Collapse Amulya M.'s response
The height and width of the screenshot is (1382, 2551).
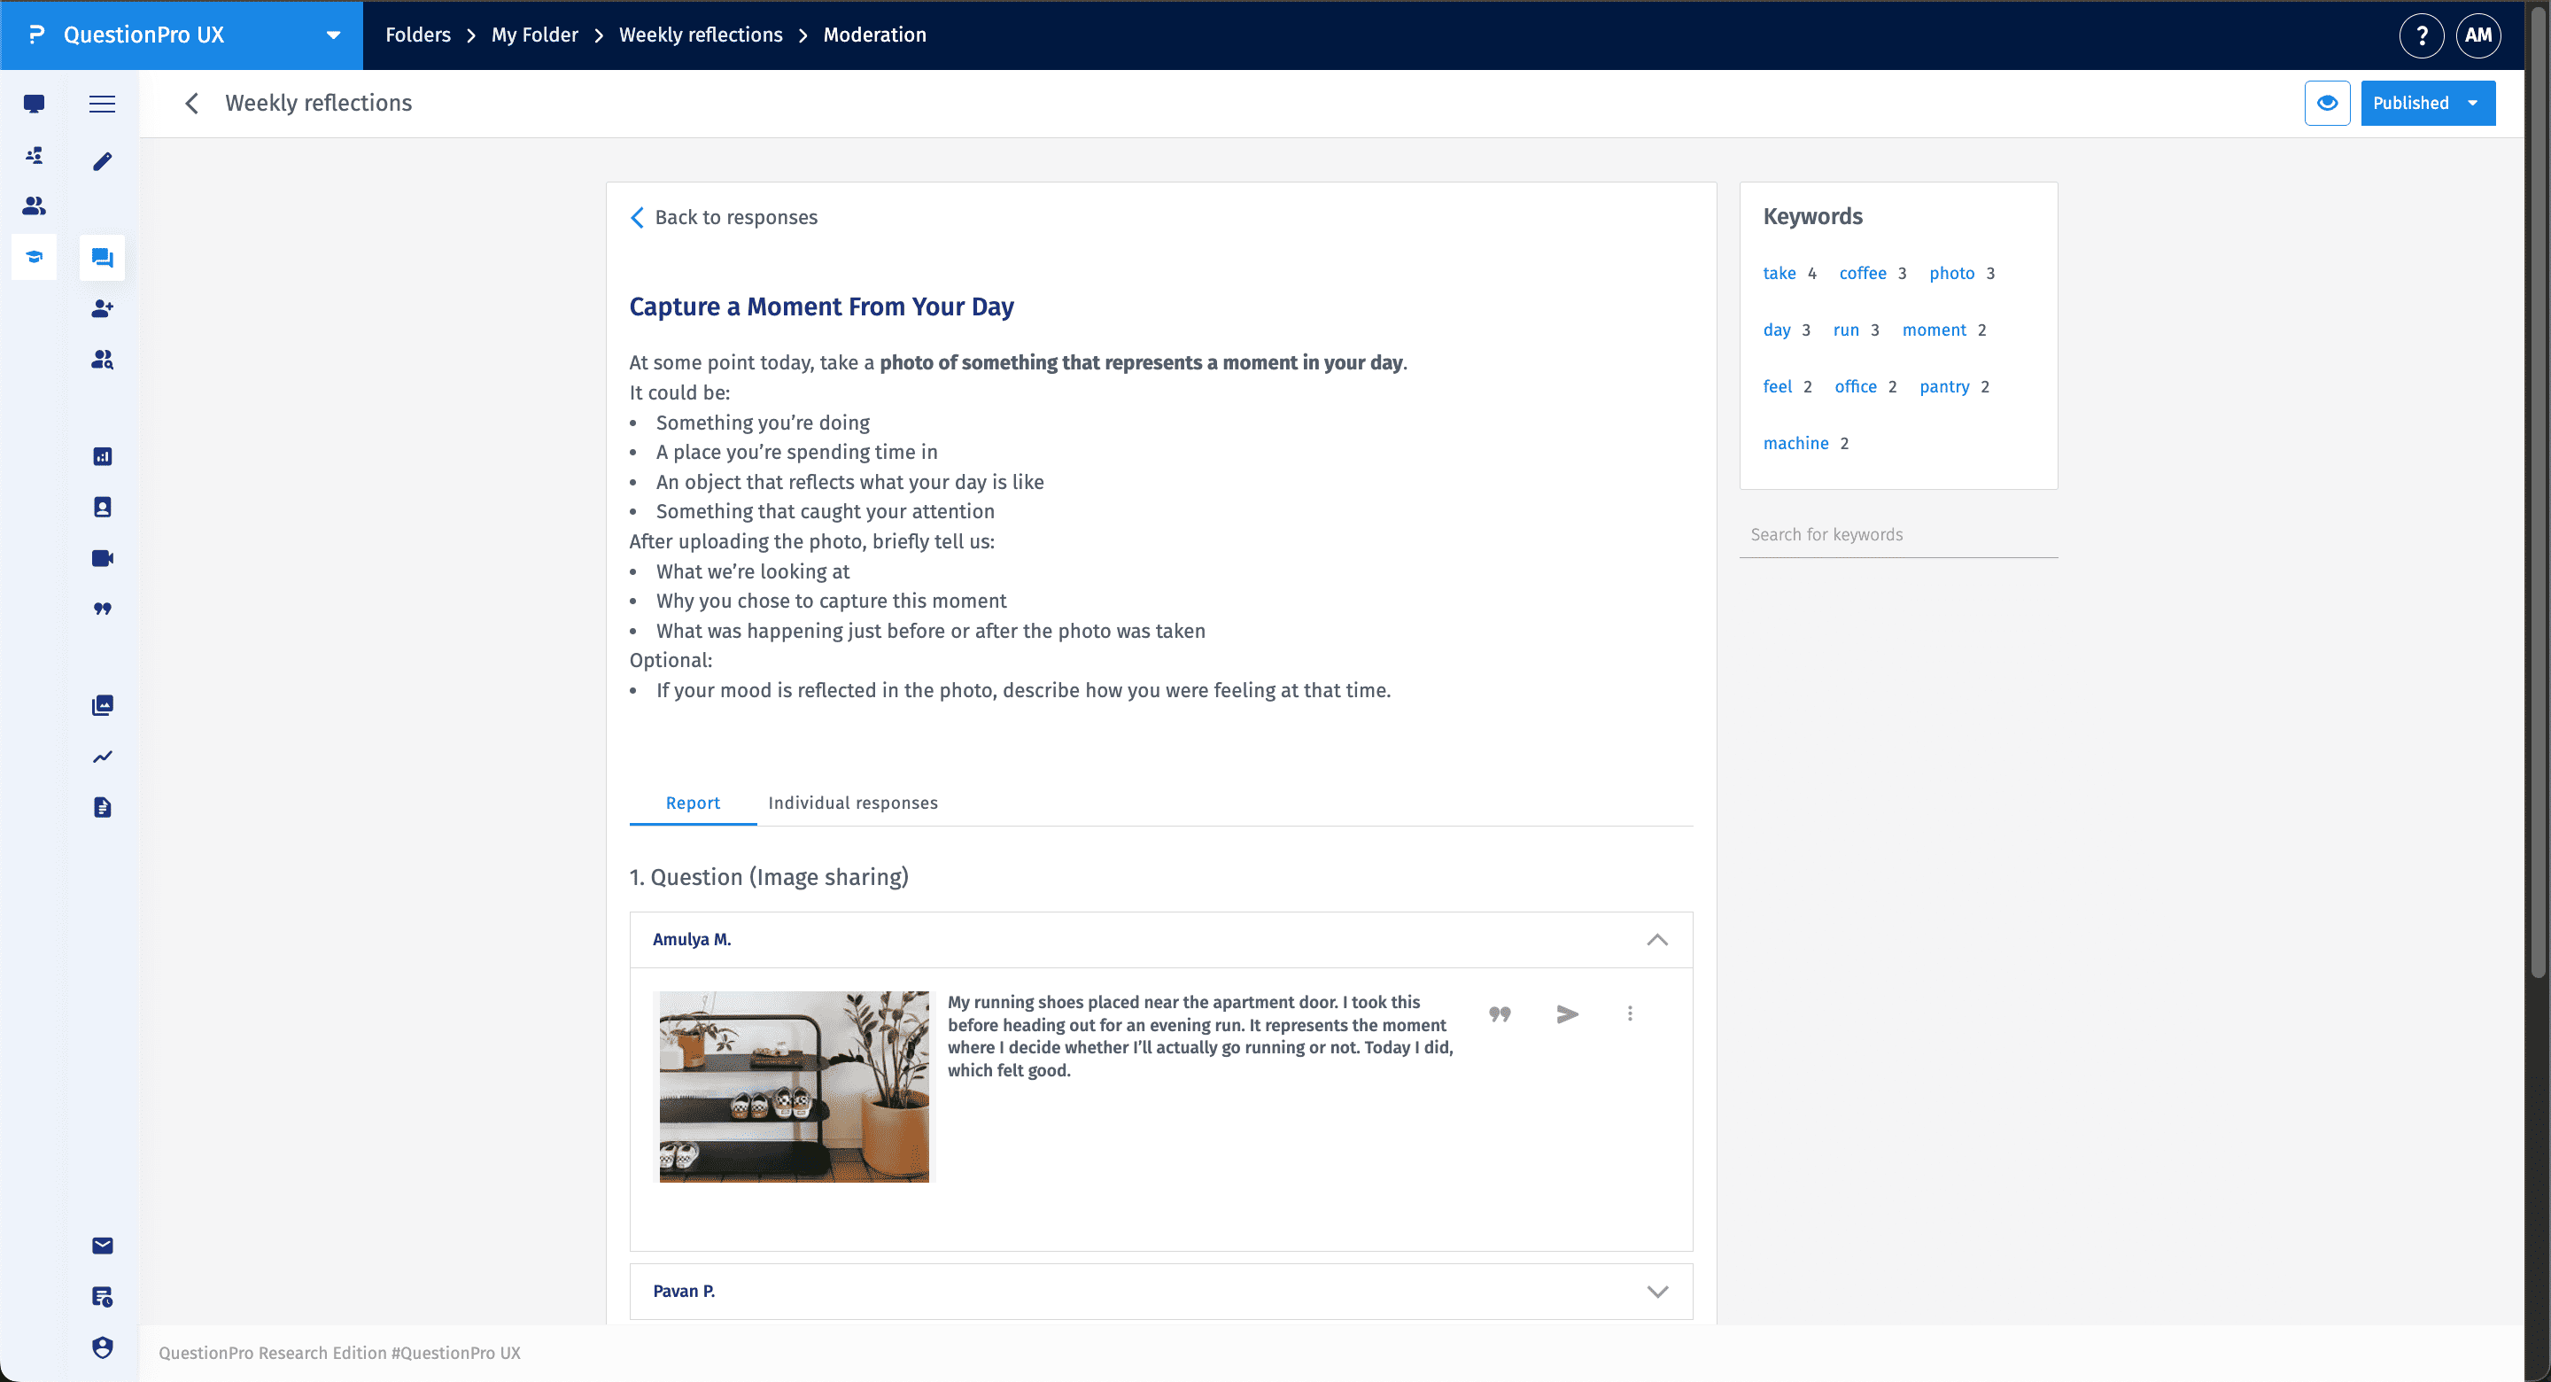tap(1656, 939)
